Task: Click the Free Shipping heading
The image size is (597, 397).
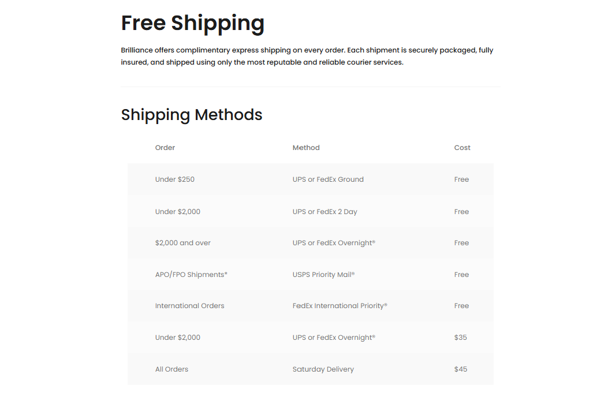Action: pyautogui.click(x=193, y=23)
